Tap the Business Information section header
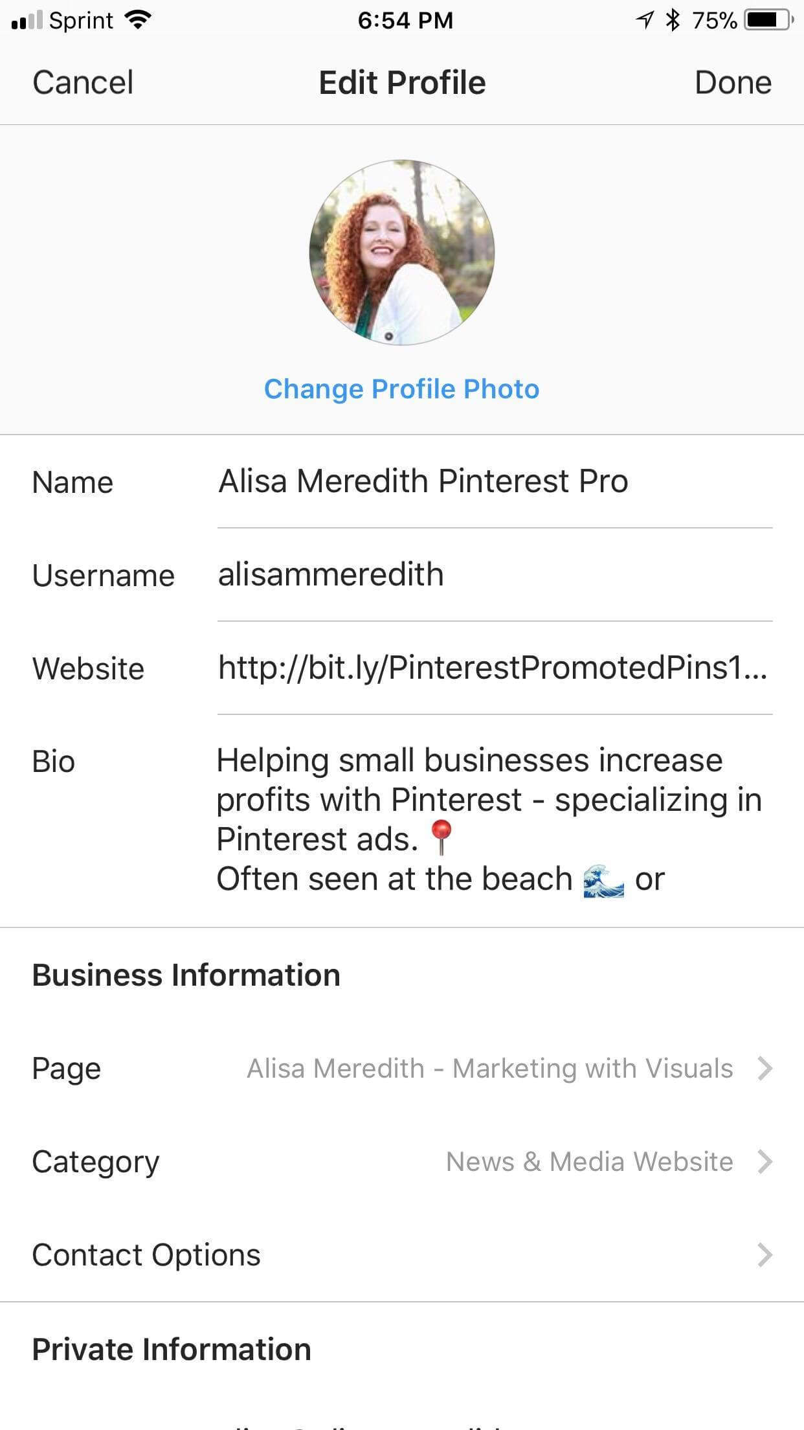The image size is (804, 1430). [186, 974]
